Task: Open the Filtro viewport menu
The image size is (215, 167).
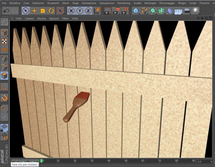Action: click(x=65, y=18)
